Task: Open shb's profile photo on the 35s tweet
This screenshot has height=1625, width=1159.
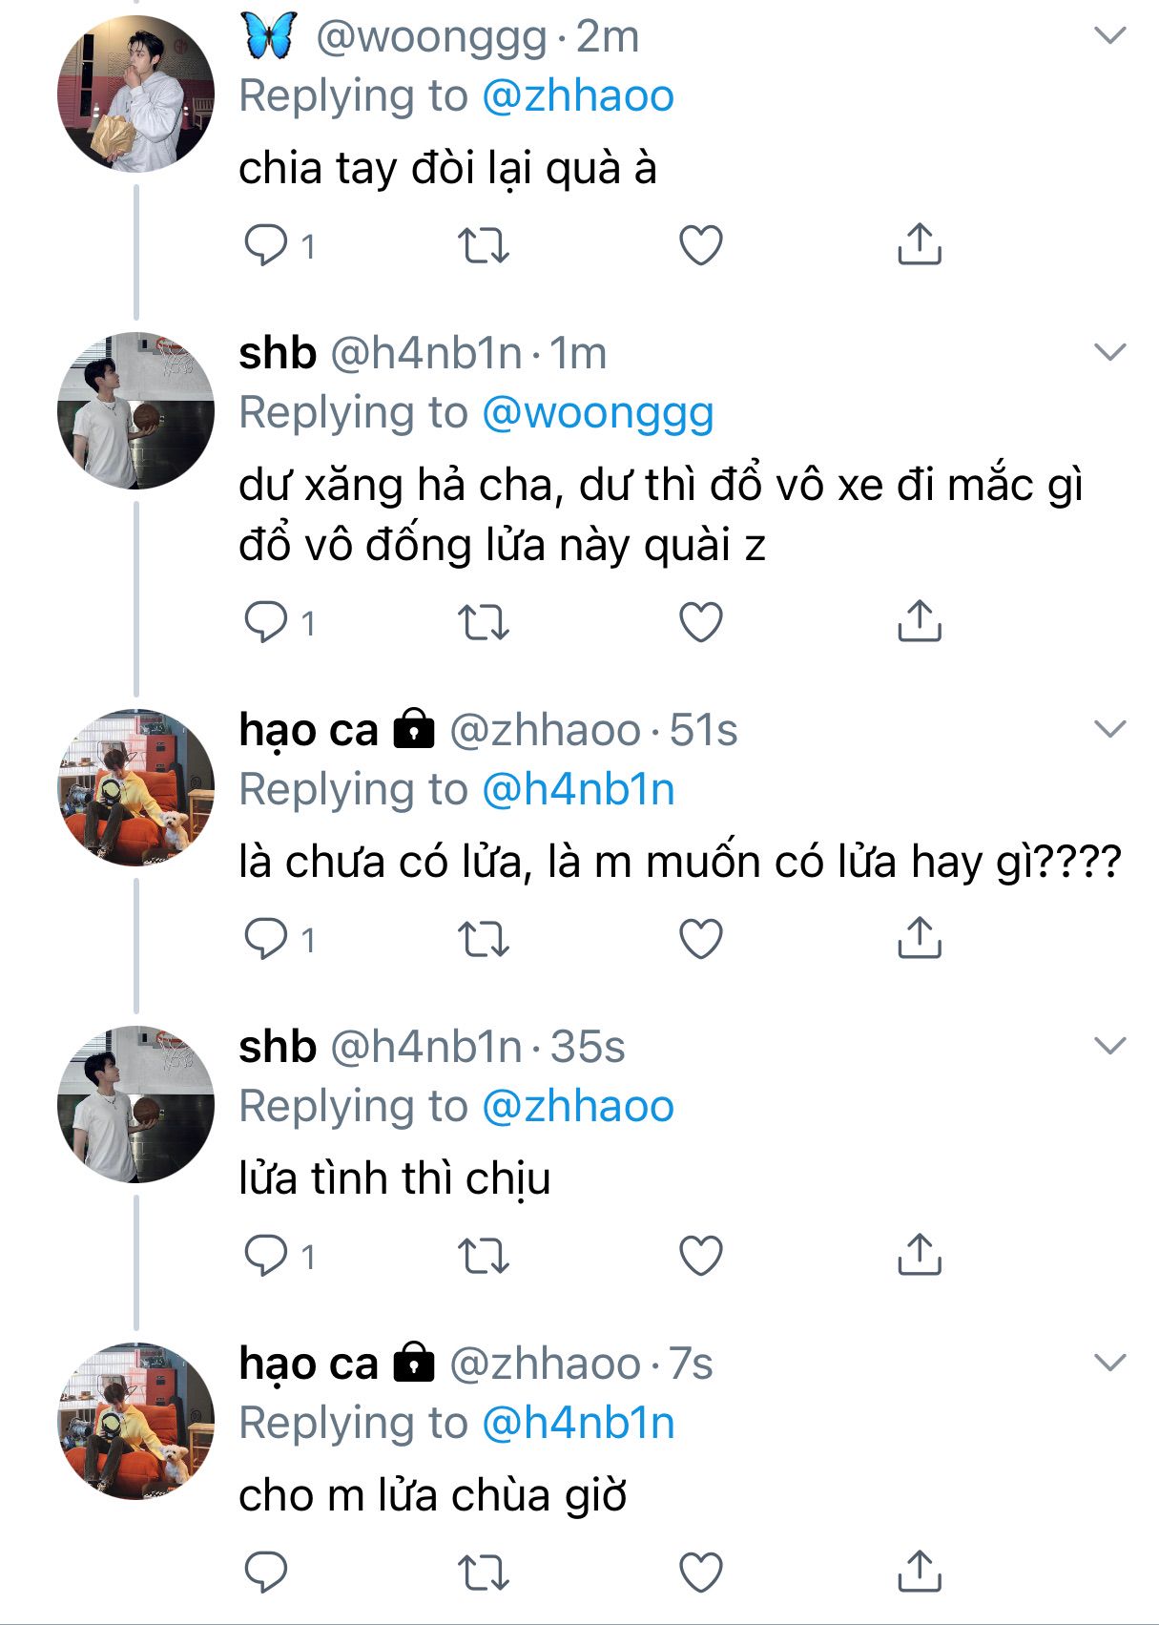Action: pos(135,1104)
